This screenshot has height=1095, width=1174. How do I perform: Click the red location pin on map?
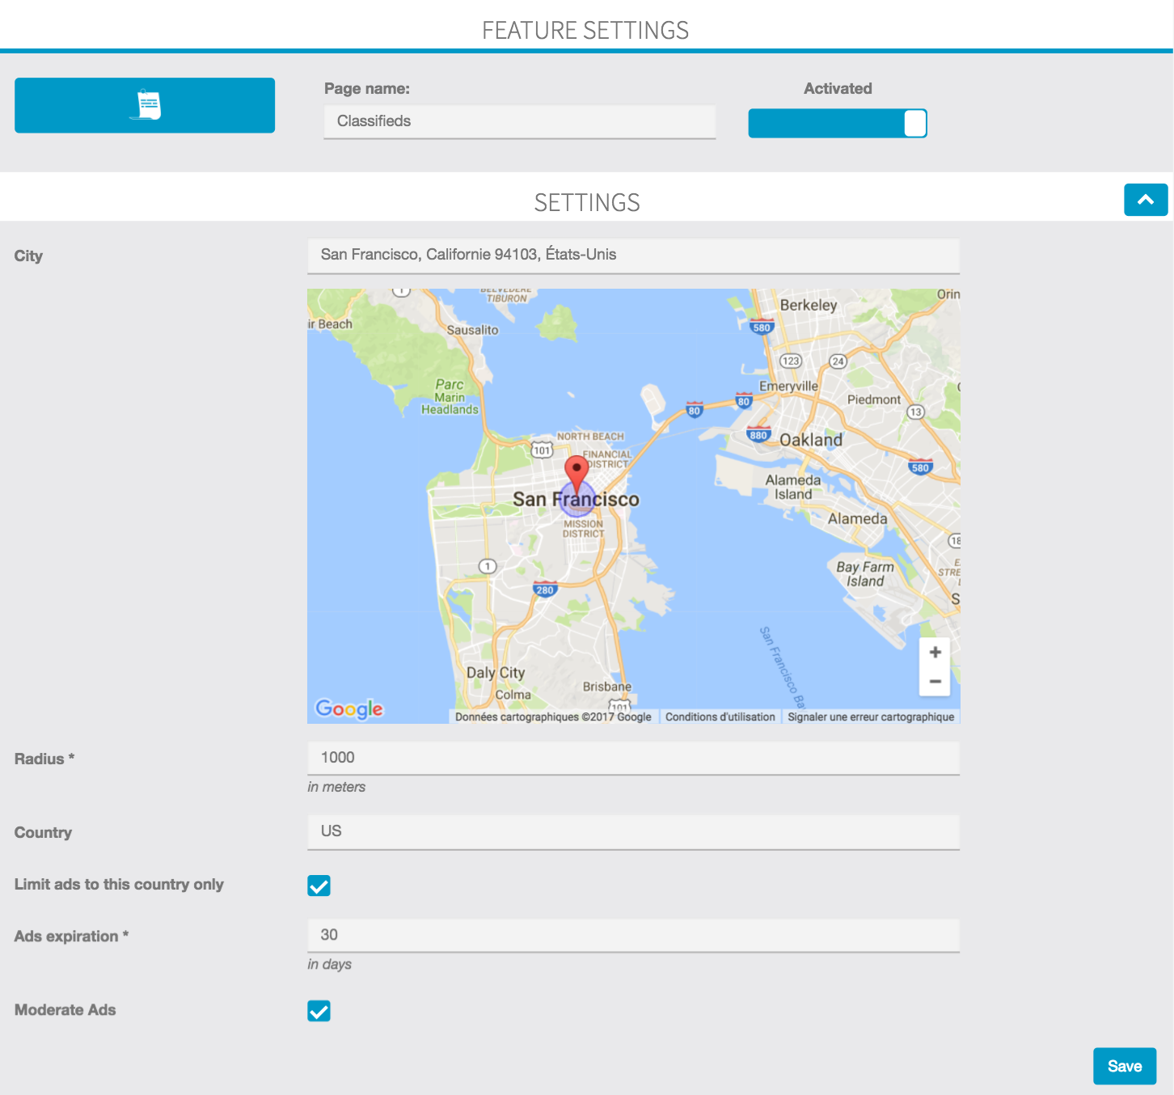click(x=576, y=471)
